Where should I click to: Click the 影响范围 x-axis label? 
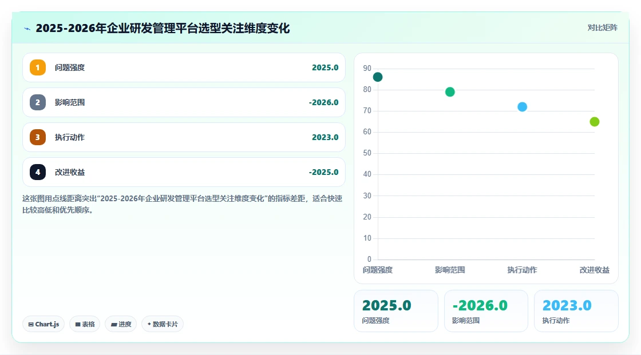point(450,270)
